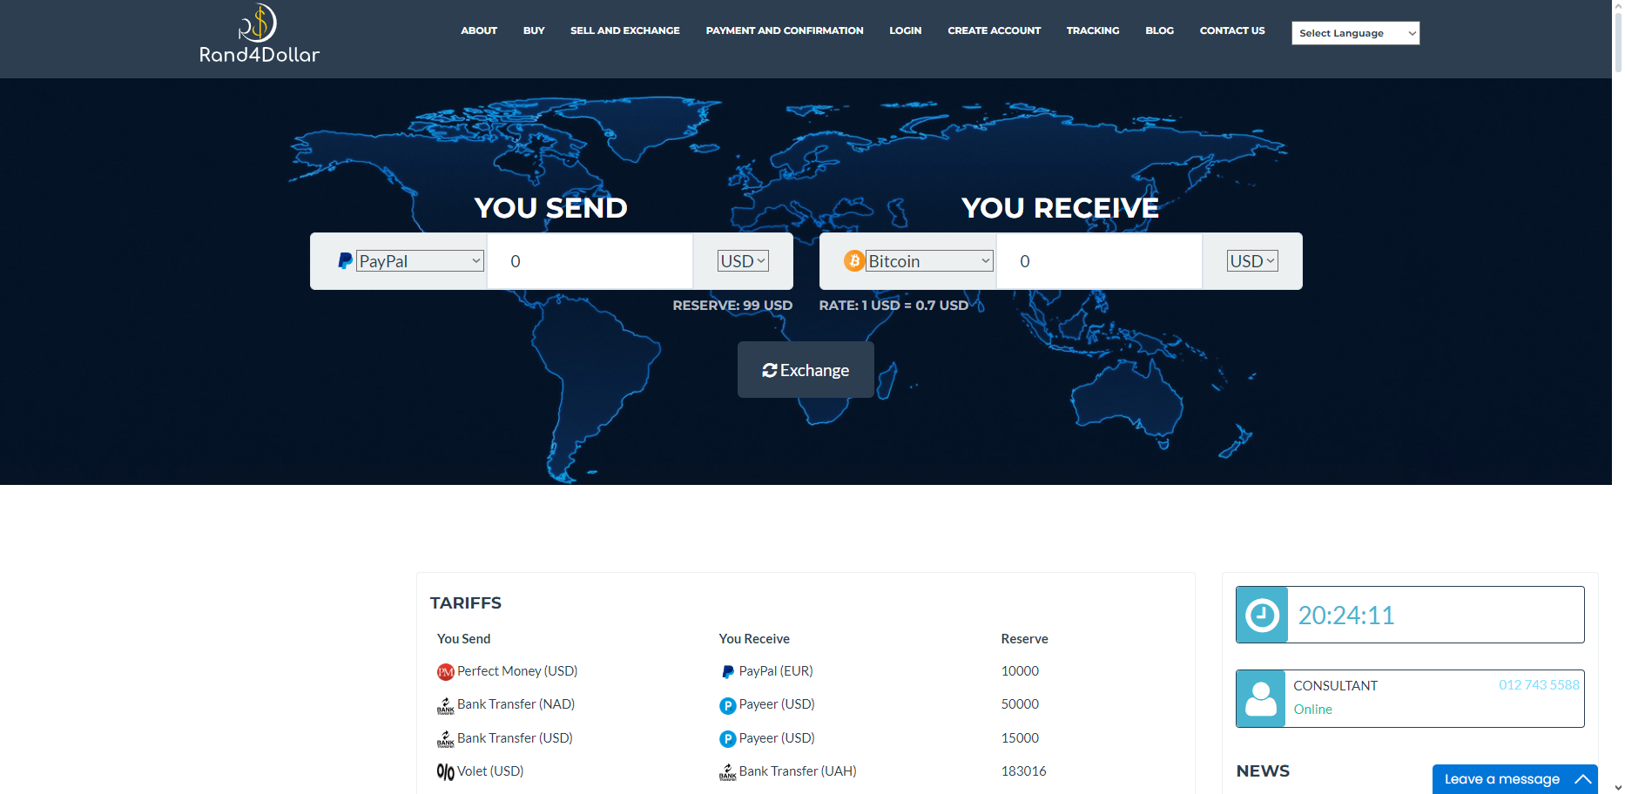1625x794 pixels.
Task: Visit the Blog page
Action: (1160, 30)
